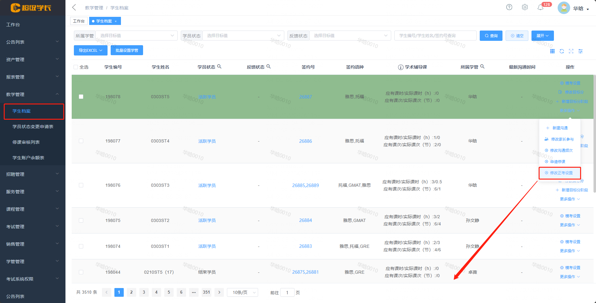Open column settings sliders icon
Viewport: 596px width, 303px height.
coord(580,51)
